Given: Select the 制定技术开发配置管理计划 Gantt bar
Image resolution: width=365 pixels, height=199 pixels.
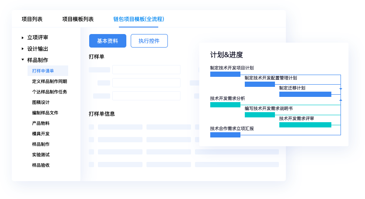Looking at the screenshot, I should pyautogui.click(x=260, y=84).
